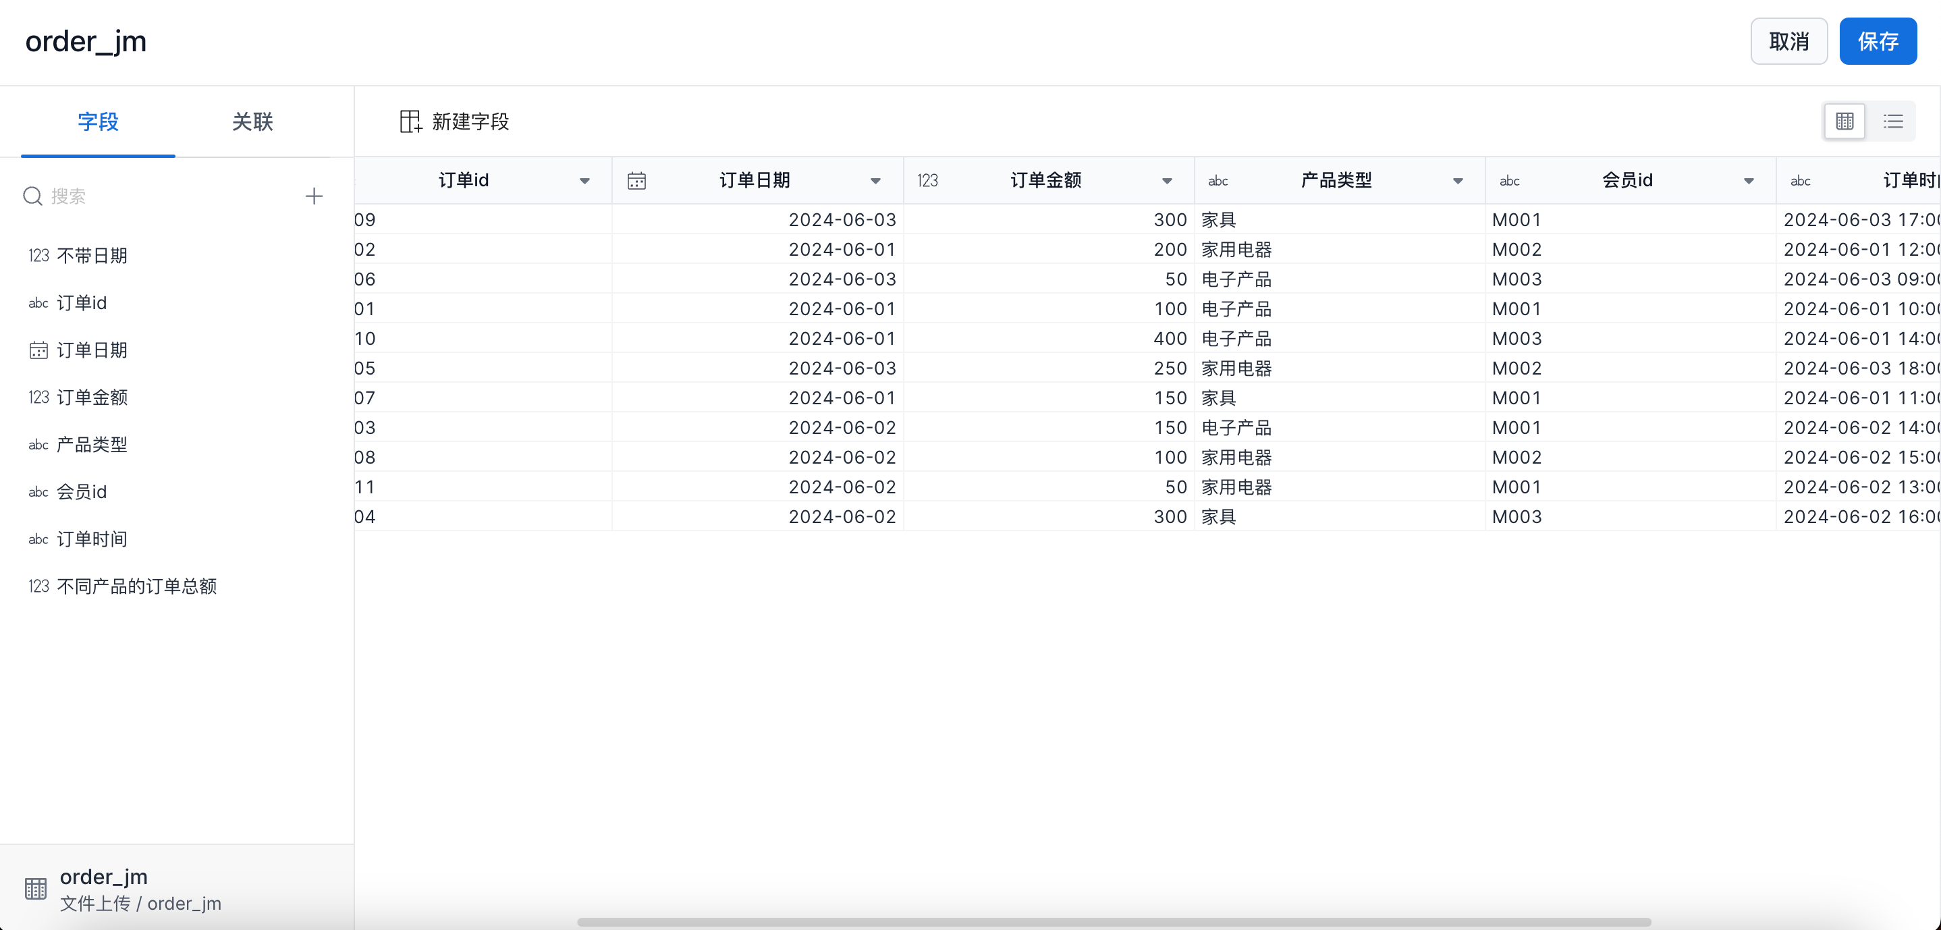Viewport: 1941px width, 930px height.
Task: Open the 订单id column dropdown arrow
Action: (x=584, y=181)
